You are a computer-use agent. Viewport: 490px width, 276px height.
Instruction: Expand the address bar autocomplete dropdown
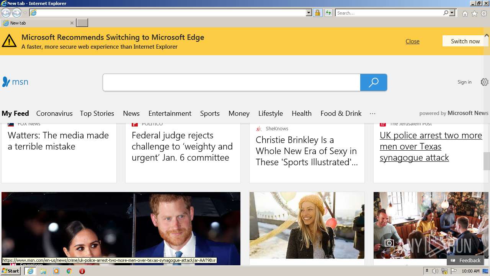[x=309, y=13]
